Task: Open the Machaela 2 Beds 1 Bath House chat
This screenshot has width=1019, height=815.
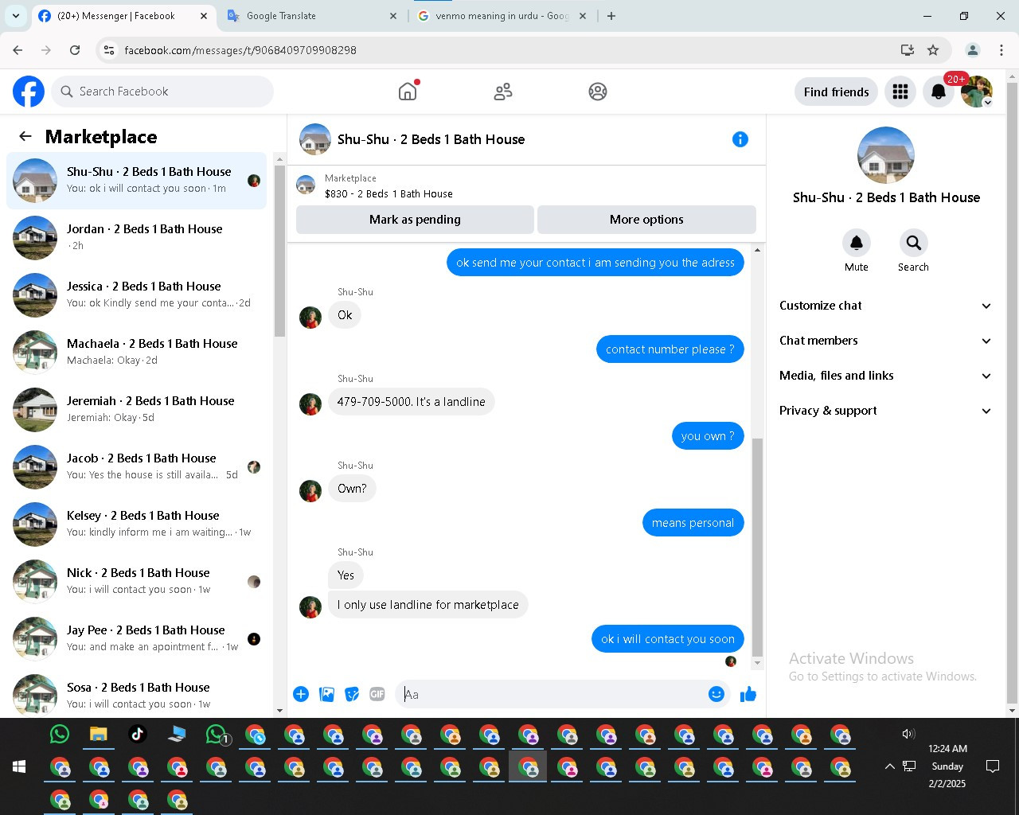Action: [x=137, y=352]
